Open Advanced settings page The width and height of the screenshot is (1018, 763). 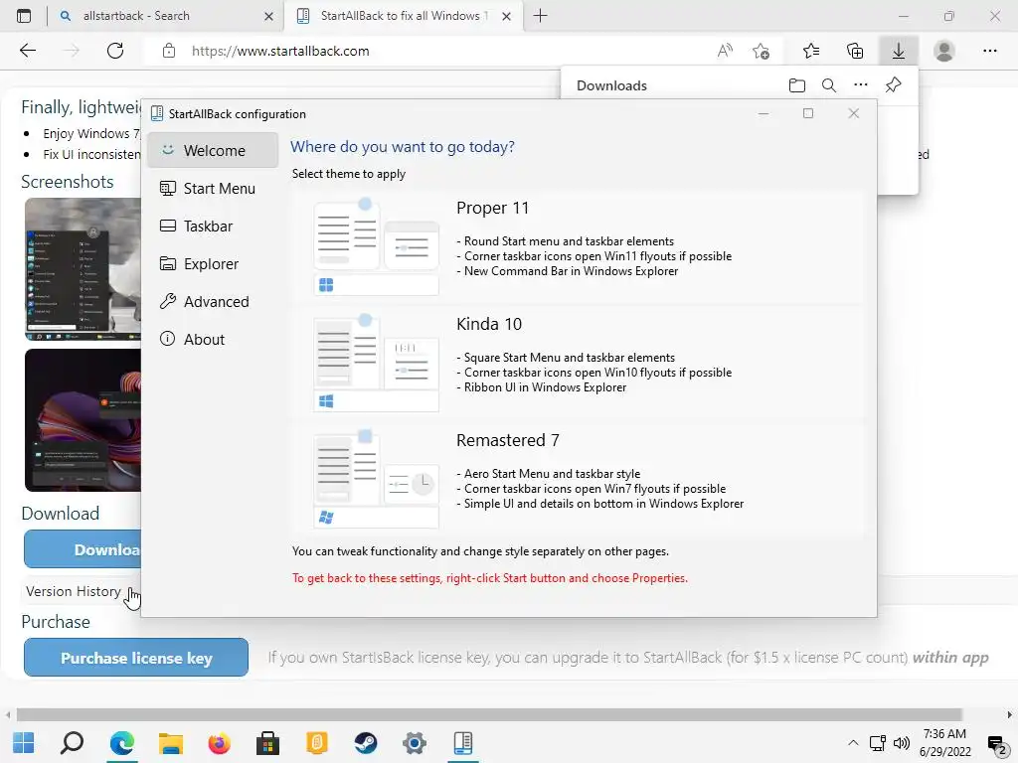213,302
